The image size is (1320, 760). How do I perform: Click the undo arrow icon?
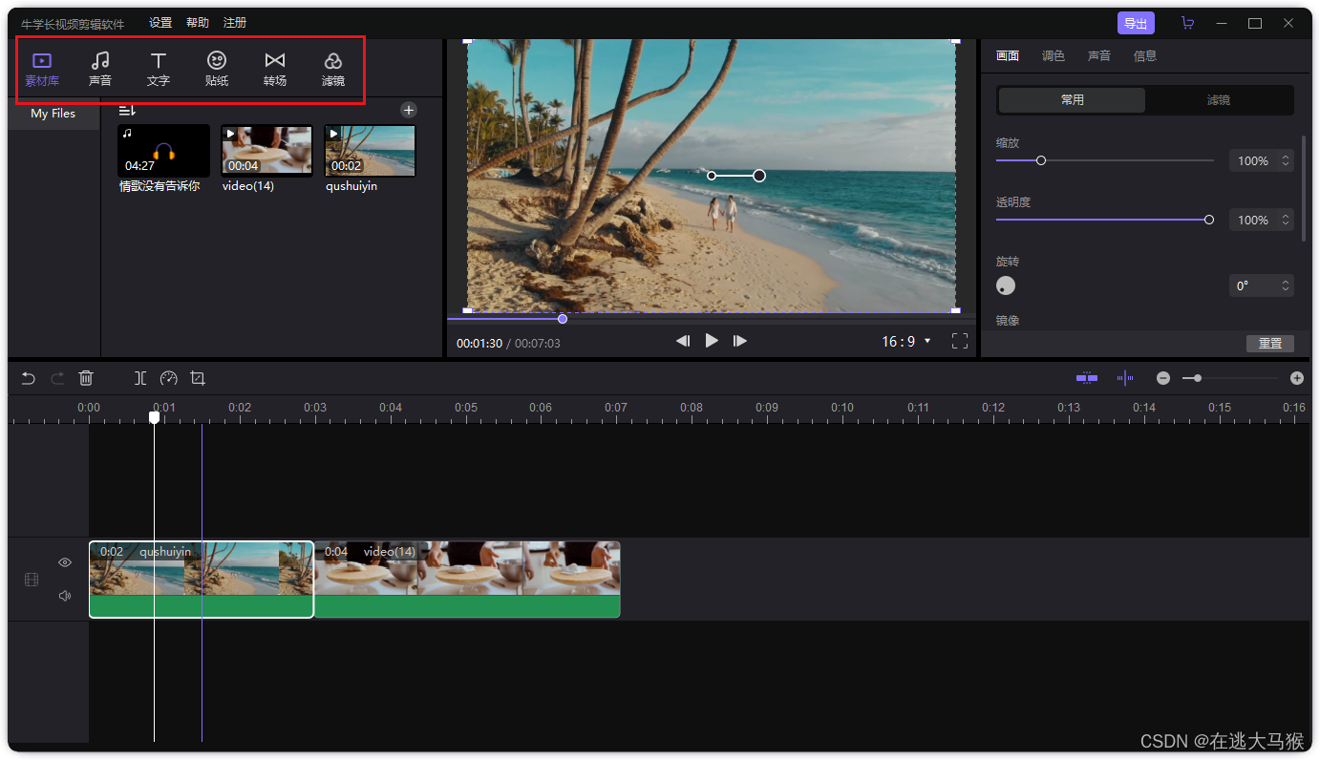(29, 378)
